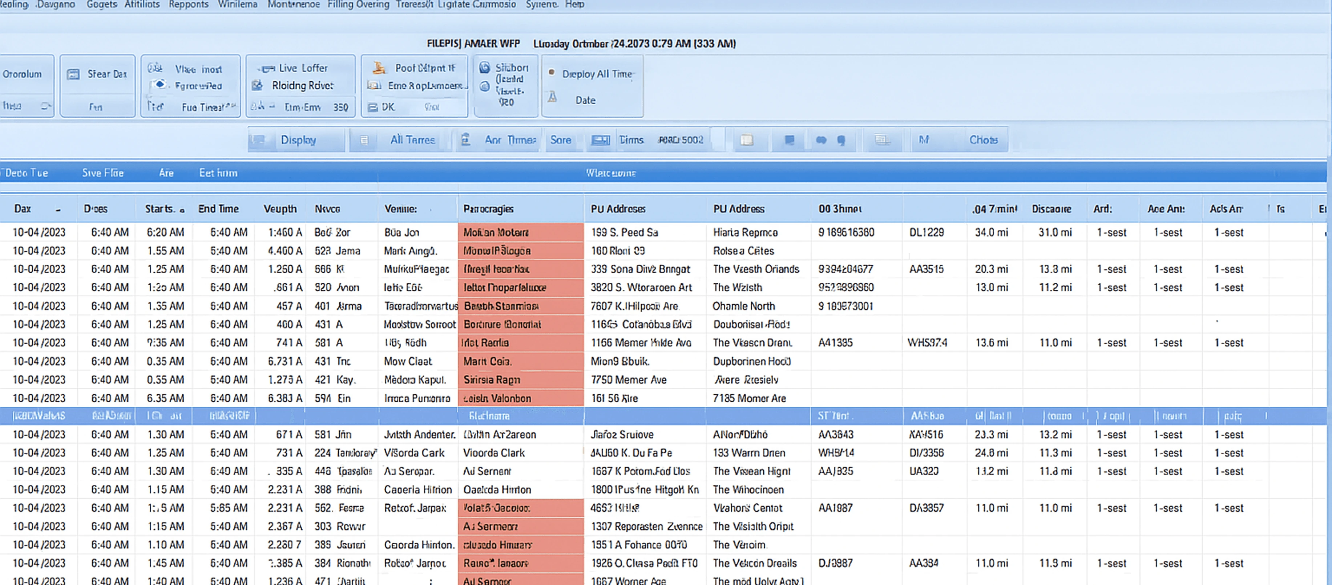Open the Filling Overing menu
1332x585 pixels.
pyautogui.click(x=358, y=5)
